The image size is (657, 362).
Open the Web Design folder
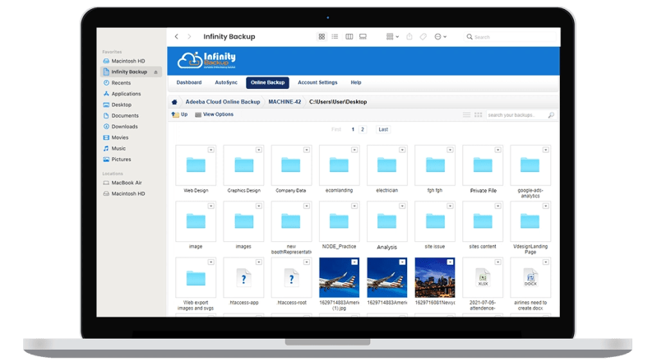[x=196, y=165]
